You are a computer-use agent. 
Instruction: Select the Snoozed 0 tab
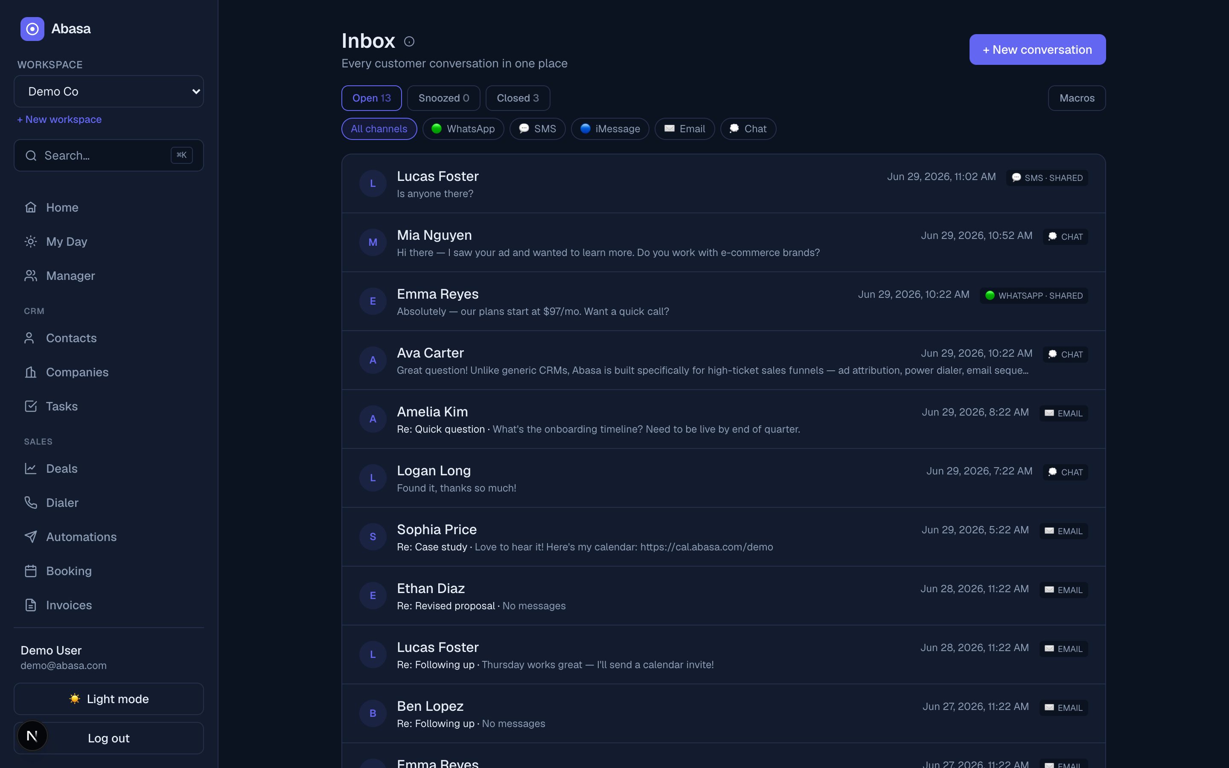click(444, 98)
